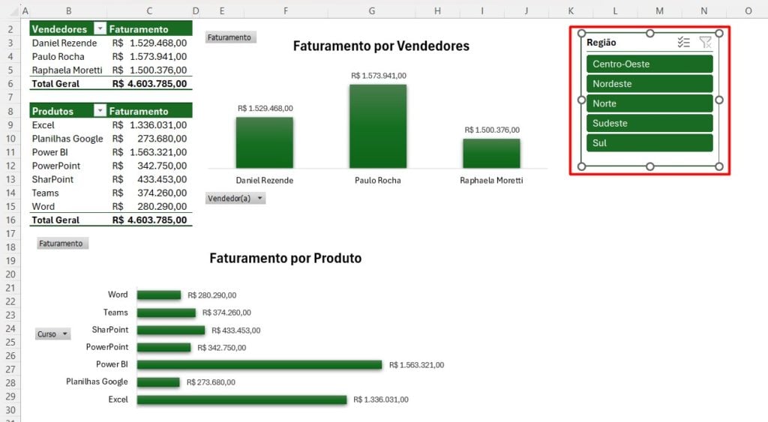Click the Excel value cell R$ 1.336.031,00
The image size is (768, 422).
pos(149,125)
